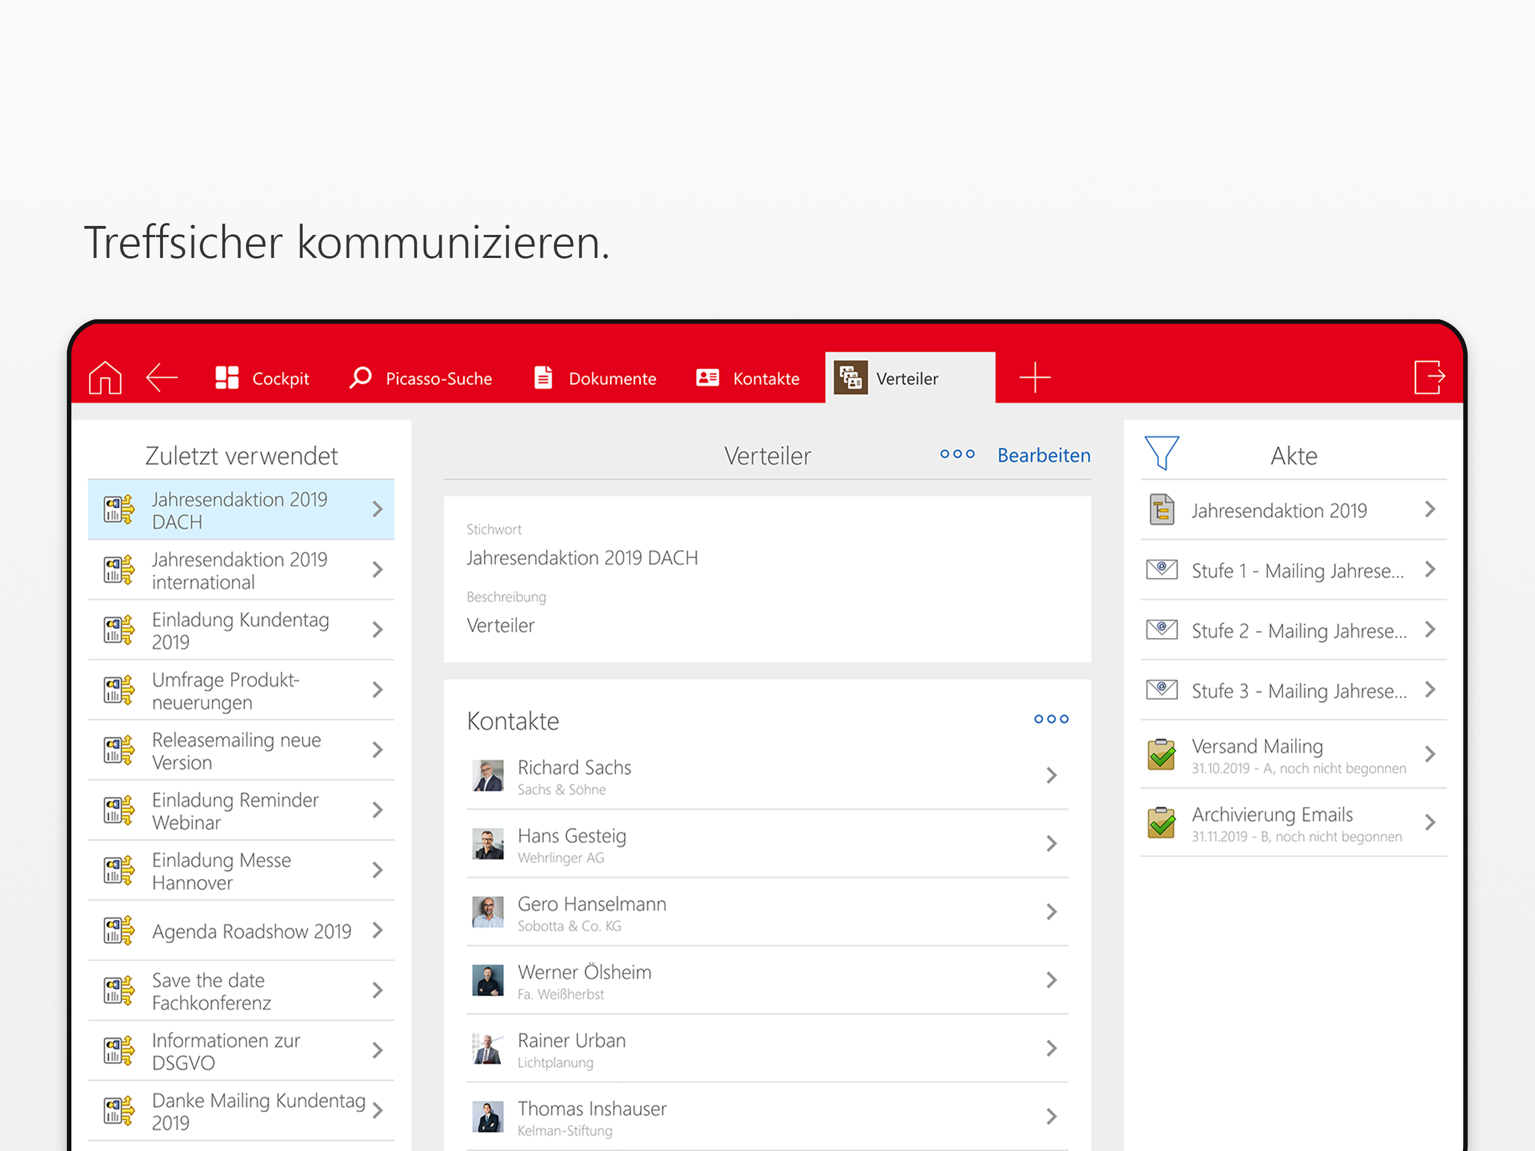The height and width of the screenshot is (1151, 1535).
Task: Expand chevron for Richard Sachs contact
Action: pyautogui.click(x=1051, y=776)
